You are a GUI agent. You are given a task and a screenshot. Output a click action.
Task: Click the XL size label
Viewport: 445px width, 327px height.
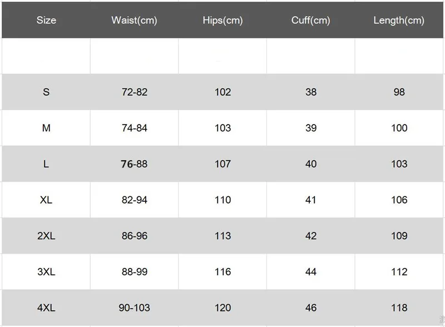(x=46, y=200)
